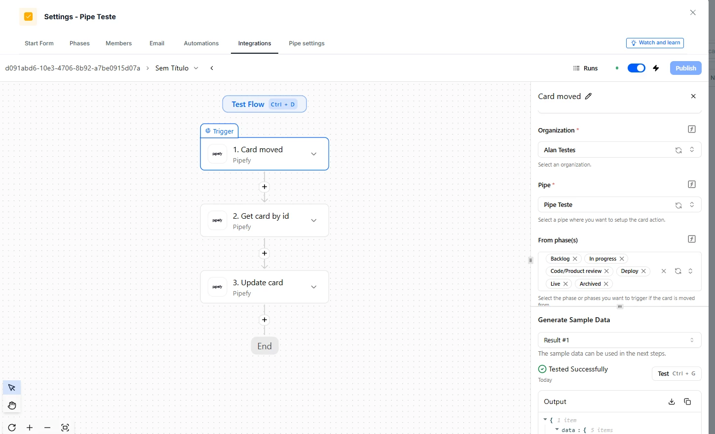The width and height of the screenshot is (715, 434).
Task: Switch to the Email tab
Action: click(157, 43)
